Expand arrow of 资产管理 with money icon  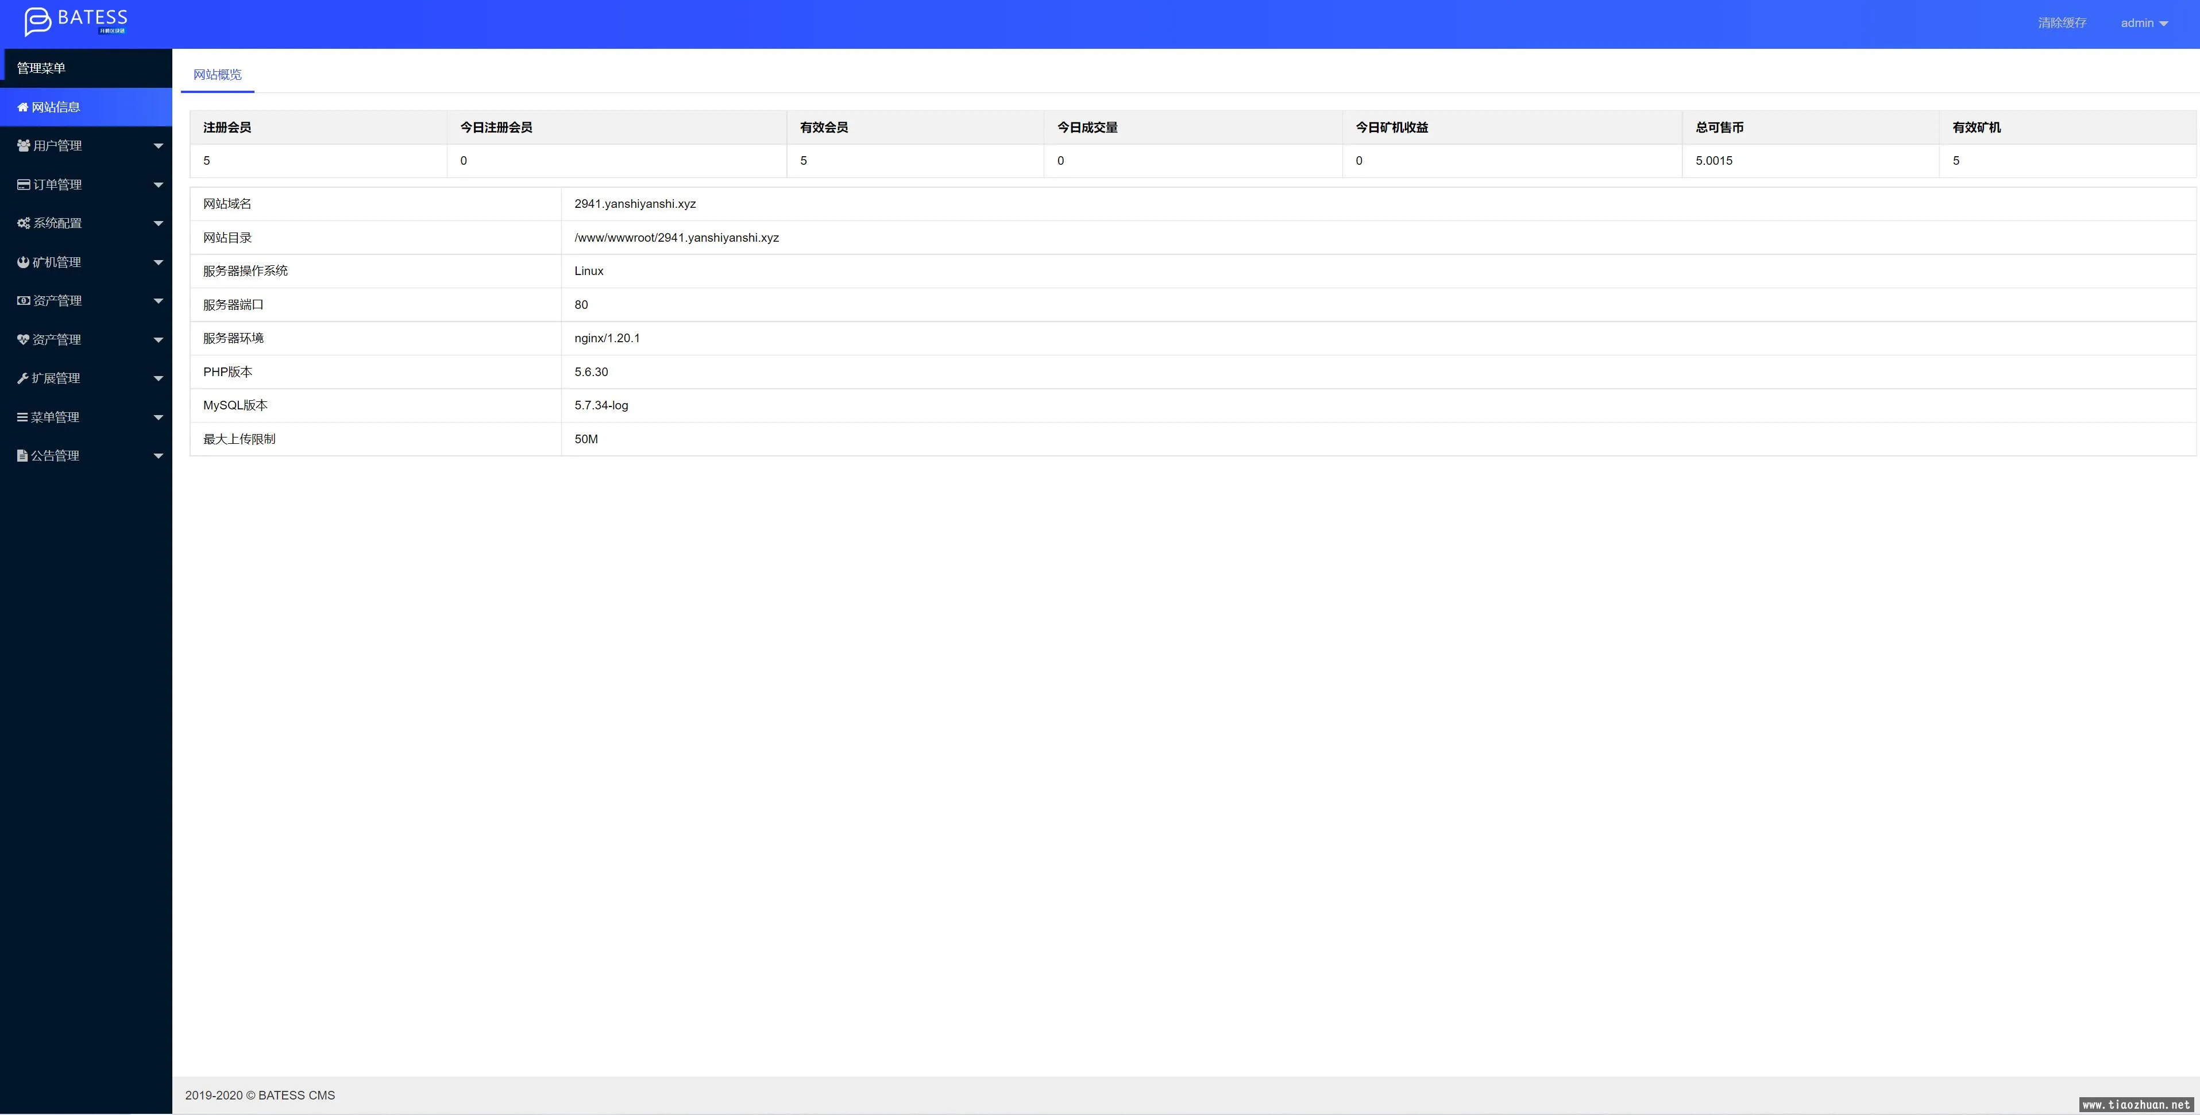click(x=158, y=301)
